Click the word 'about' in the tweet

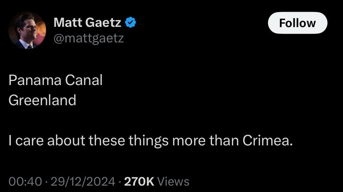66,140
